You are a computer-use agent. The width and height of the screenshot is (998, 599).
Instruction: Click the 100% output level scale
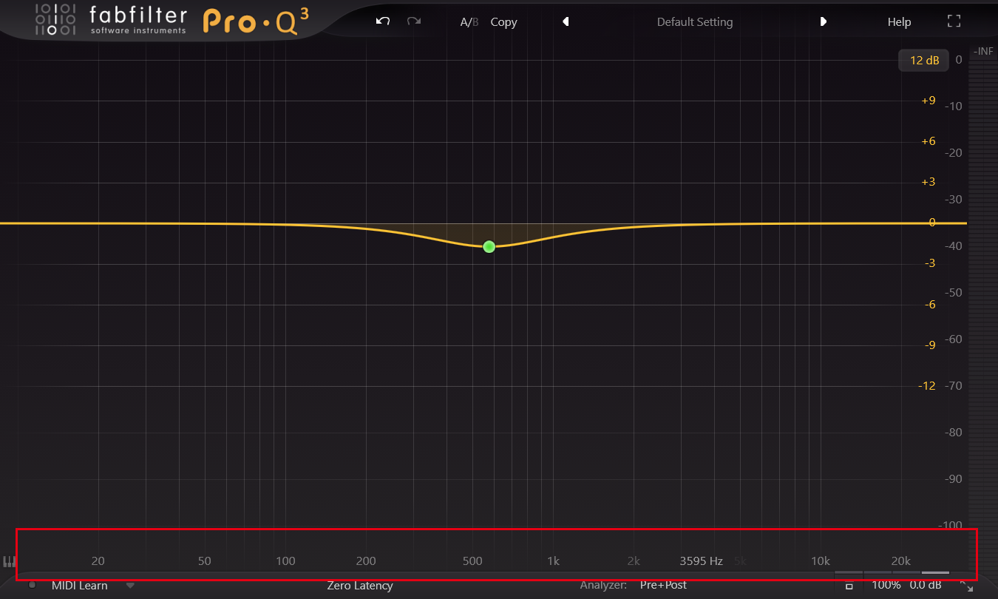pyautogui.click(x=886, y=585)
